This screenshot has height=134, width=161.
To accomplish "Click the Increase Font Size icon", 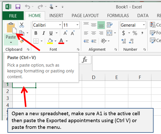I will 65,33.
